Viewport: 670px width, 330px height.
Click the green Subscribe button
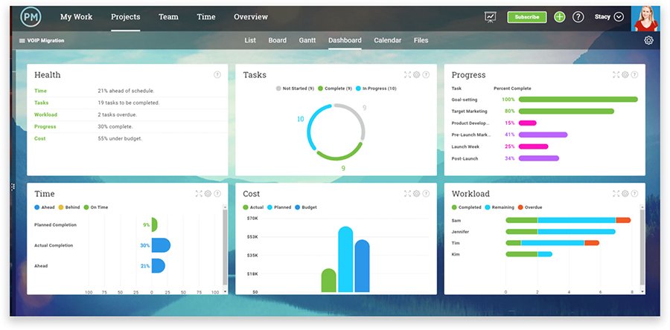[526, 17]
